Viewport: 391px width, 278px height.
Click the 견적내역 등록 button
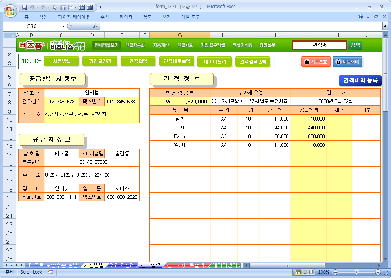[x=360, y=80]
